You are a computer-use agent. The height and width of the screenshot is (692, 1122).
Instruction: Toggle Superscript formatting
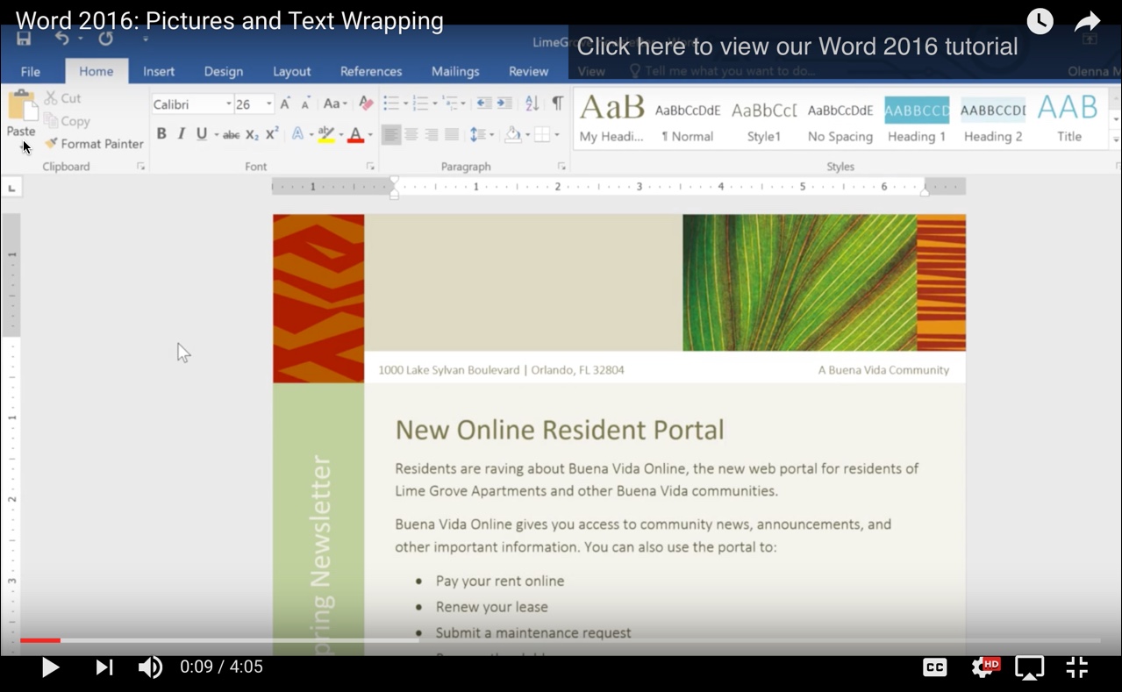click(272, 134)
